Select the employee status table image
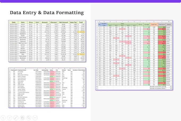The width and height of the screenshot is (181, 121). click(x=47, y=88)
